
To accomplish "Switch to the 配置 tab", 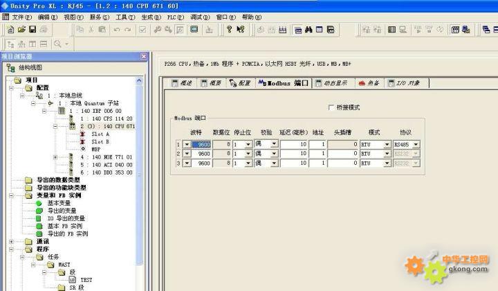I will (x=240, y=83).
